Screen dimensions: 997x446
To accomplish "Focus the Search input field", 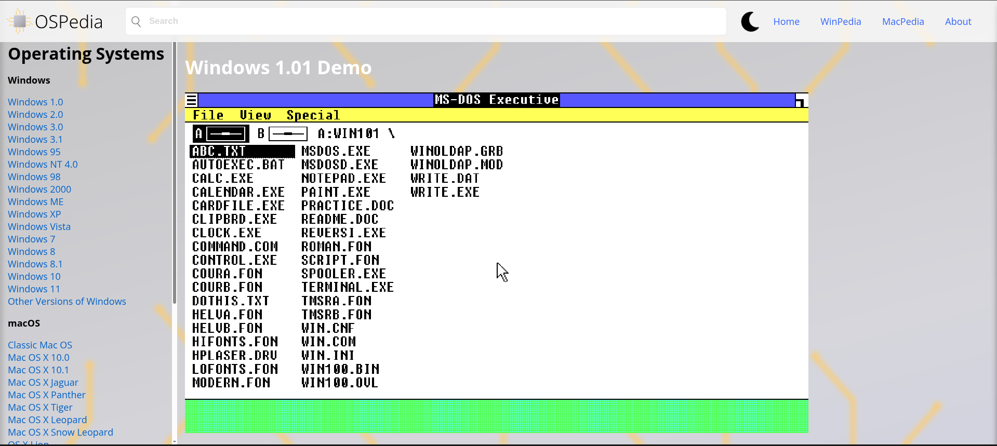I will [x=431, y=21].
